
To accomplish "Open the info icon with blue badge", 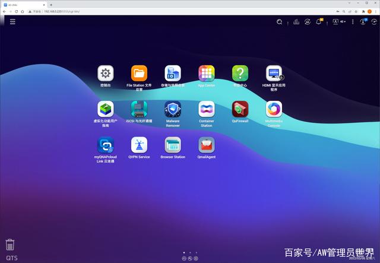I will (363, 22).
